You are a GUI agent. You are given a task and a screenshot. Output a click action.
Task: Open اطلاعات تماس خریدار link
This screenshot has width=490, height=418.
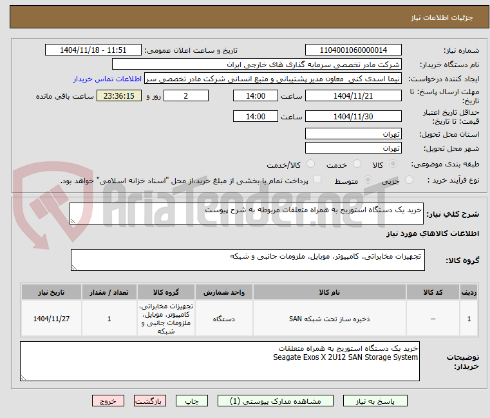[x=108, y=79]
